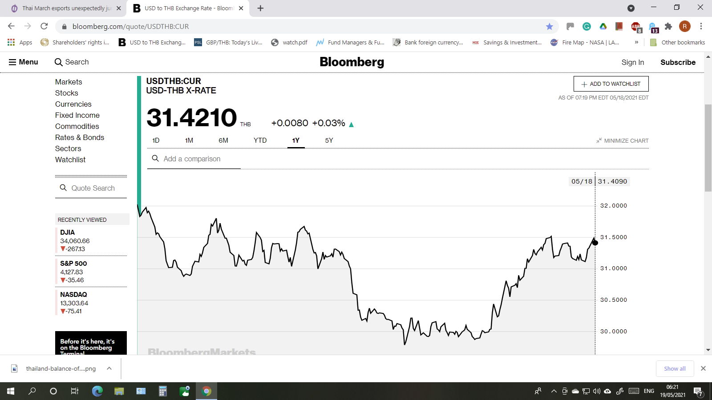This screenshot has width=712, height=400.
Task: Open Task View on the taskbar
Action: tap(75, 391)
